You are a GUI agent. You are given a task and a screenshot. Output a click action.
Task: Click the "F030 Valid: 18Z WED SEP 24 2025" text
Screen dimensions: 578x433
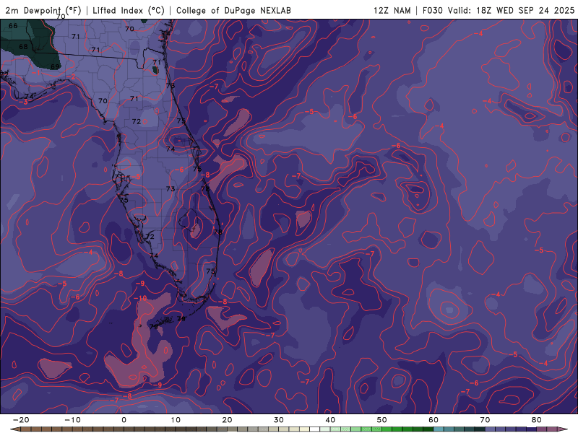click(499, 10)
